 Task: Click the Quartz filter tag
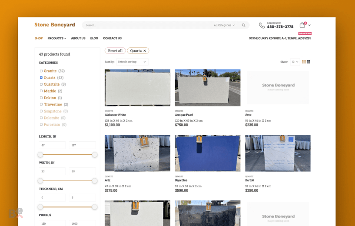tap(138, 51)
